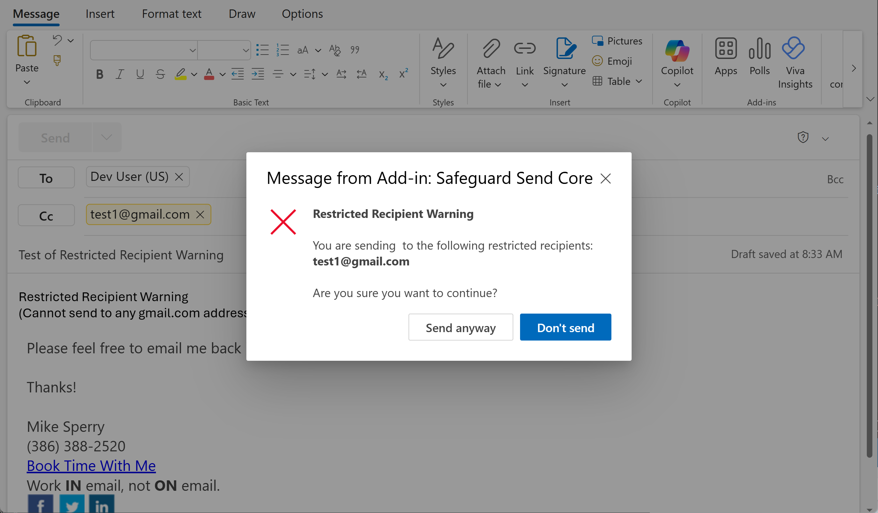878x513 pixels.
Task: Switch to the Message tab
Action: (x=36, y=14)
